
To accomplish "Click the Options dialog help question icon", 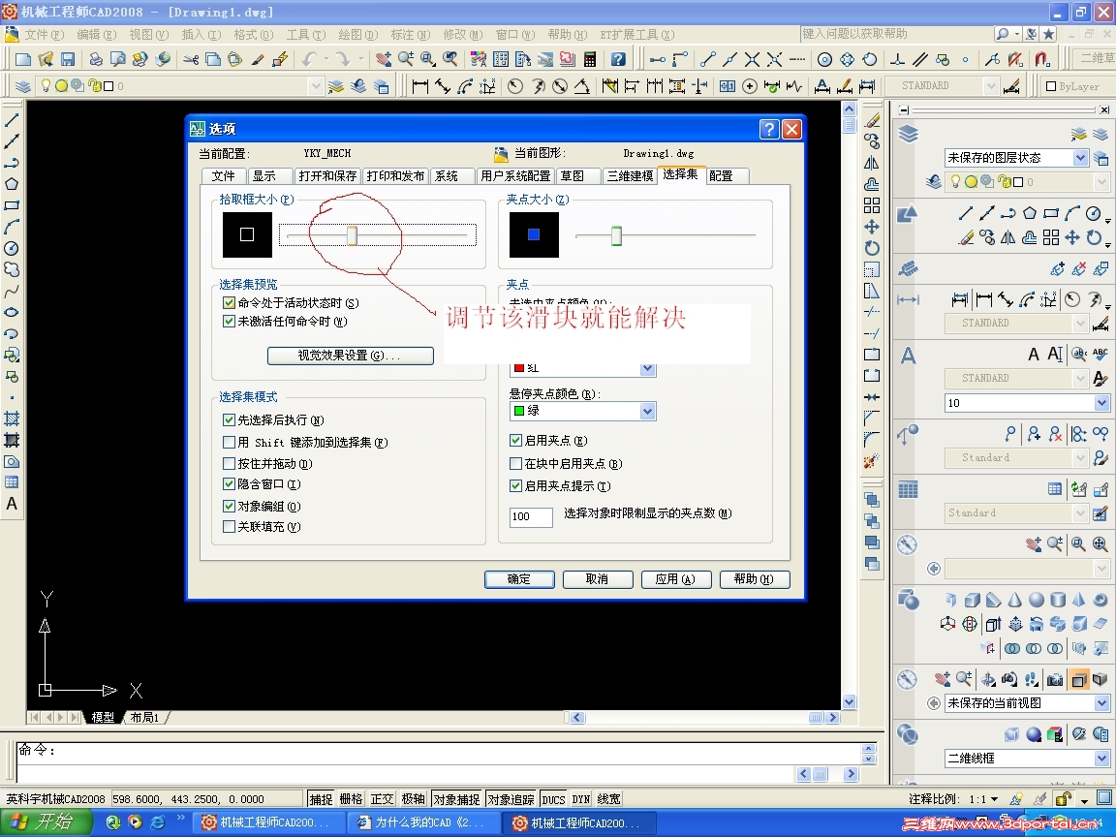I will pyautogui.click(x=768, y=129).
